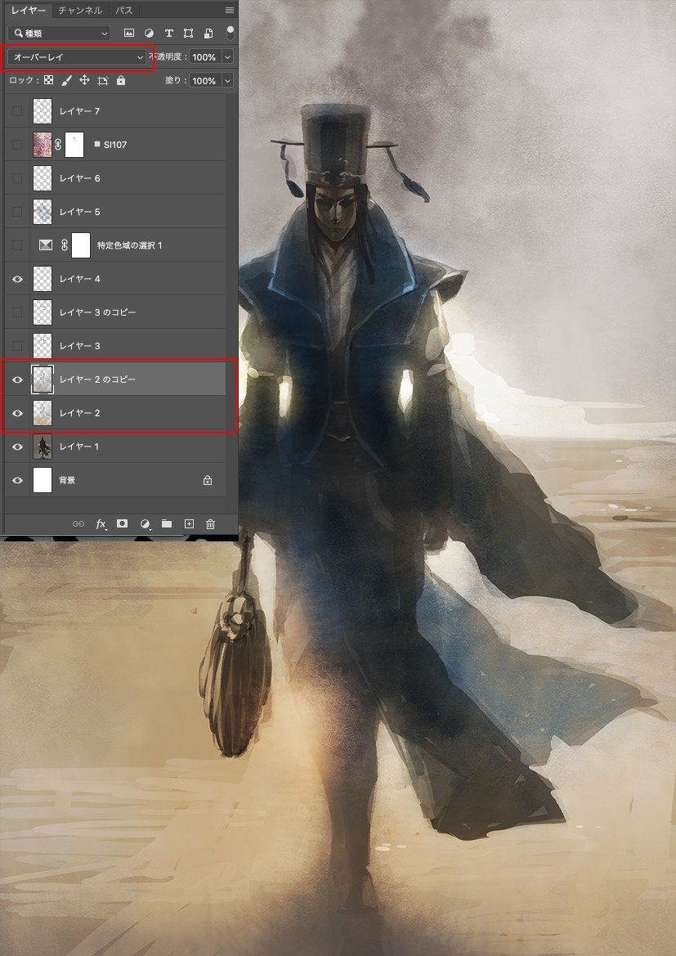Click the レイヤー 2 のコピー layer thumbnail
The height and width of the screenshot is (956, 676).
pos(42,379)
